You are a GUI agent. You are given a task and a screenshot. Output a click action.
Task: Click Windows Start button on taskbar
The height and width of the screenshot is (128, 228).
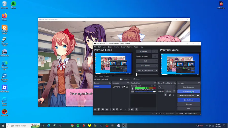(x=3, y=126)
